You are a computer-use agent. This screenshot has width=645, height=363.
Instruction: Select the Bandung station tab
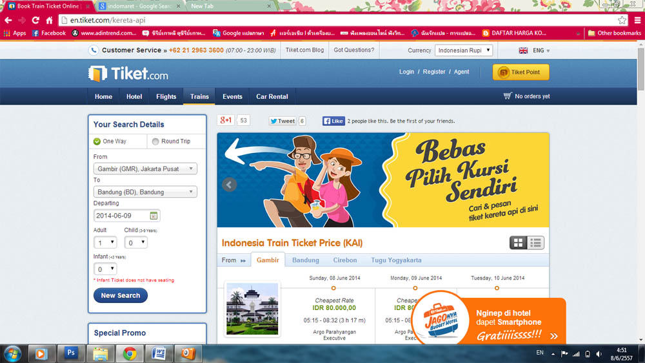pyautogui.click(x=306, y=260)
